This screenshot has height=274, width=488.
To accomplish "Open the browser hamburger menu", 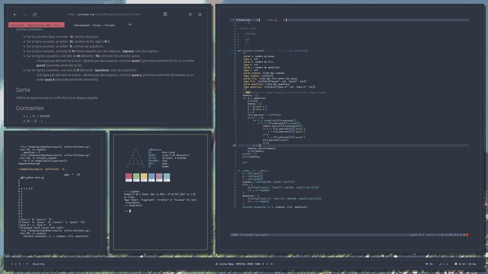I will click(x=200, y=15).
